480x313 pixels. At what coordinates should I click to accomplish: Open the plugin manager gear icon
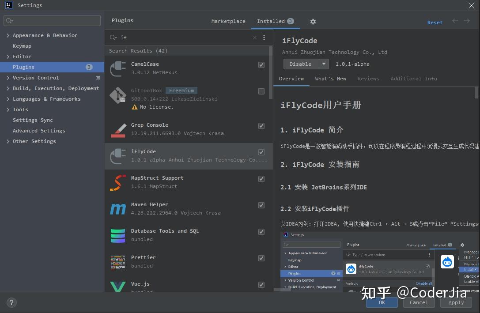(x=313, y=21)
